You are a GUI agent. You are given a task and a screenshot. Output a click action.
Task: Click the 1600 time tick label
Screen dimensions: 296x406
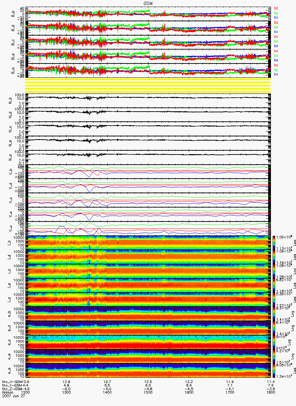tap(189, 392)
